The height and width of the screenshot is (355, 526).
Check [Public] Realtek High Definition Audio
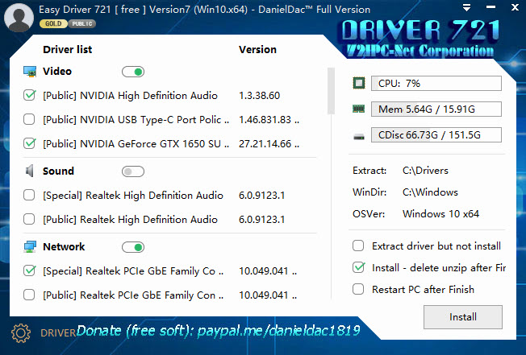tap(29, 219)
